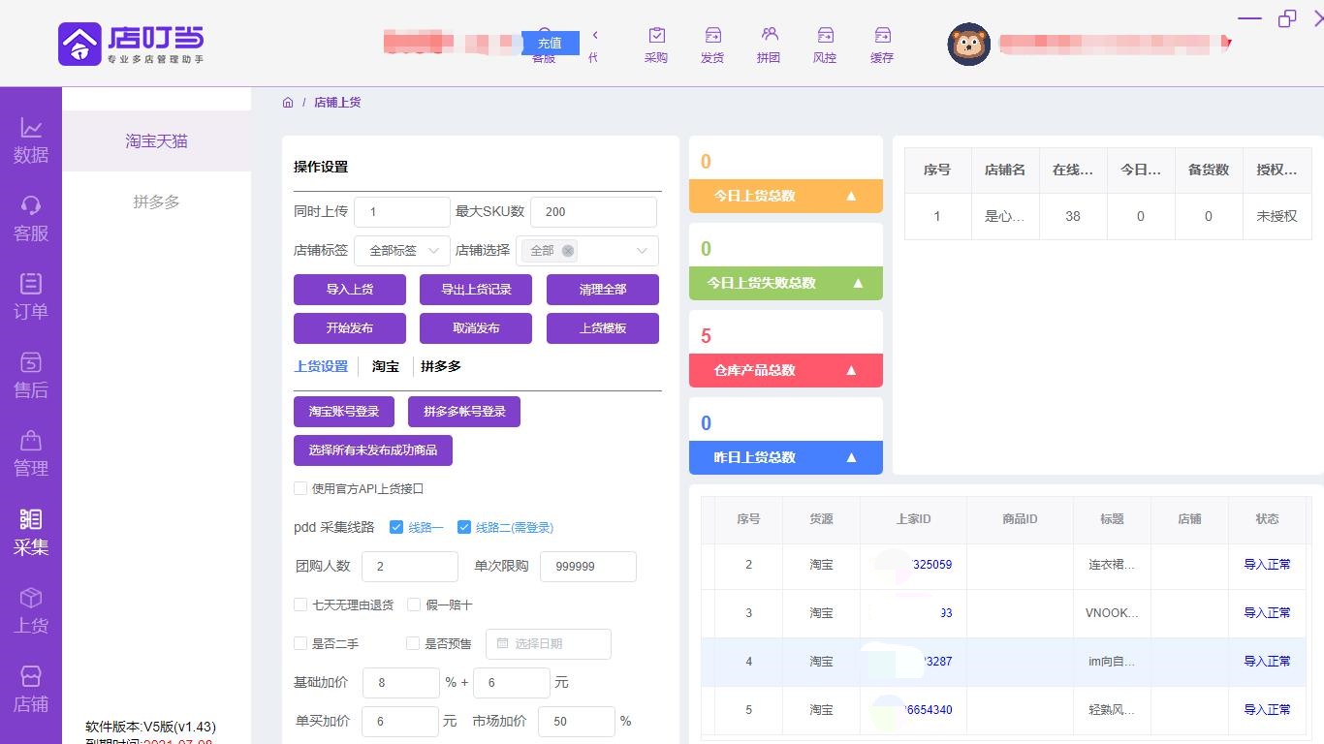The height and width of the screenshot is (744, 1324).
Task: Click inside the 最大SKU数 input field
Action: pyautogui.click(x=592, y=211)
